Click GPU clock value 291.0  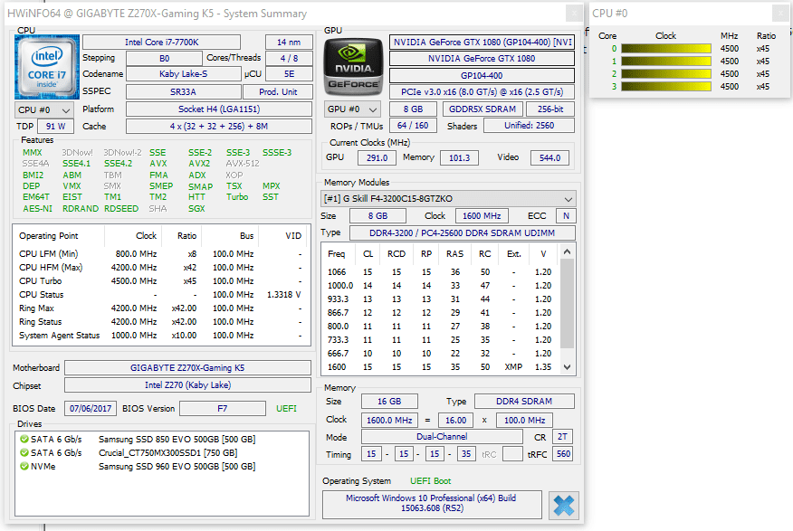[x=377, y=157]
